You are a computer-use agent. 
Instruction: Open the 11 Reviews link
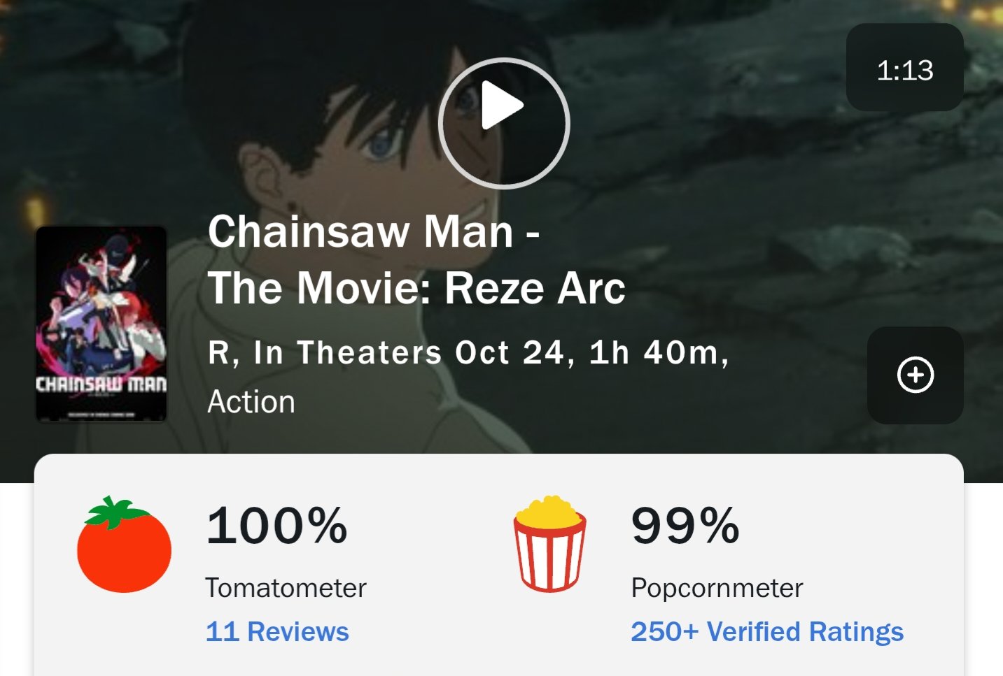coord(277,632)
